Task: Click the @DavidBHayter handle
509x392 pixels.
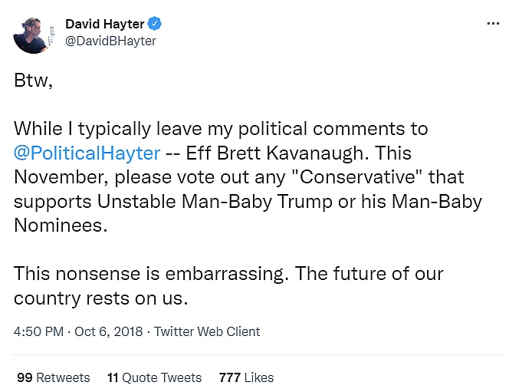Action: coord(110,41)
